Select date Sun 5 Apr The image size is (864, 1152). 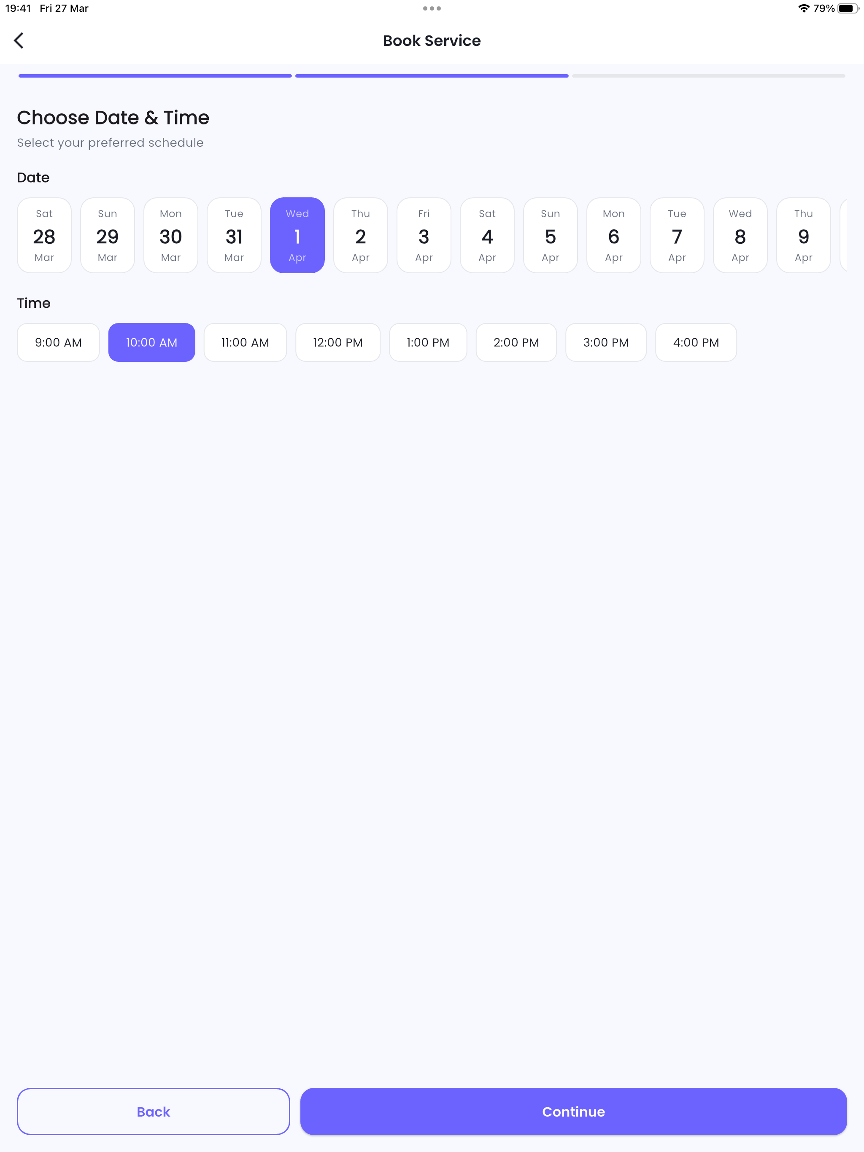550,235
